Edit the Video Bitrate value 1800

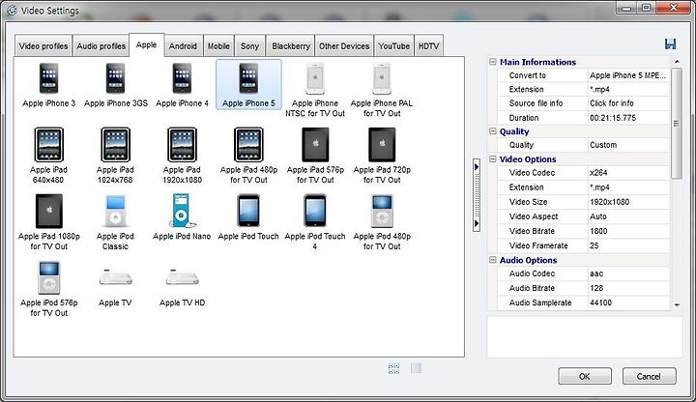[x=628, y=231]
